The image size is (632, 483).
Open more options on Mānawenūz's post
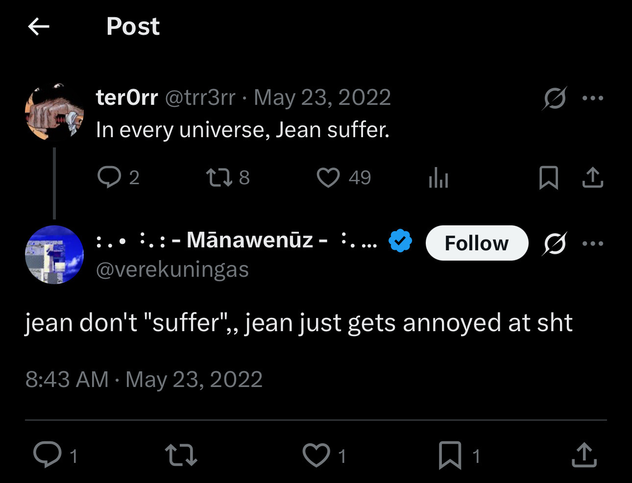(x=593, y=243)
